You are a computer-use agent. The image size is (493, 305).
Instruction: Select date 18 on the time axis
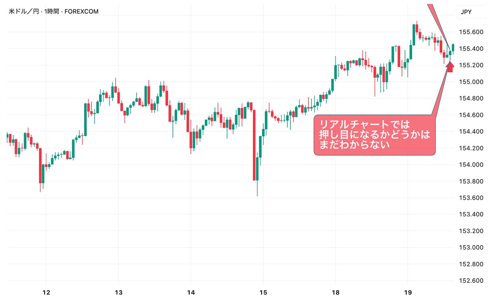[x=335, y=293]
